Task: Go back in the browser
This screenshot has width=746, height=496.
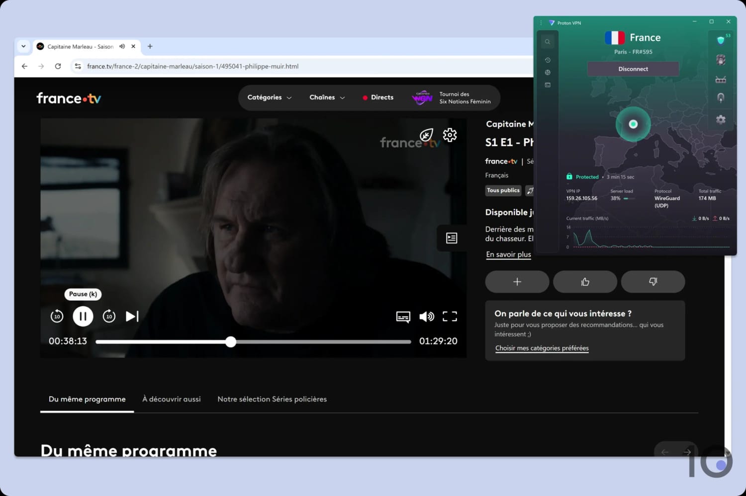Action: tap(24, 66)
